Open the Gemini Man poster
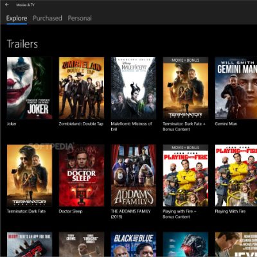257x257 pixels. (x=236, y=88)
